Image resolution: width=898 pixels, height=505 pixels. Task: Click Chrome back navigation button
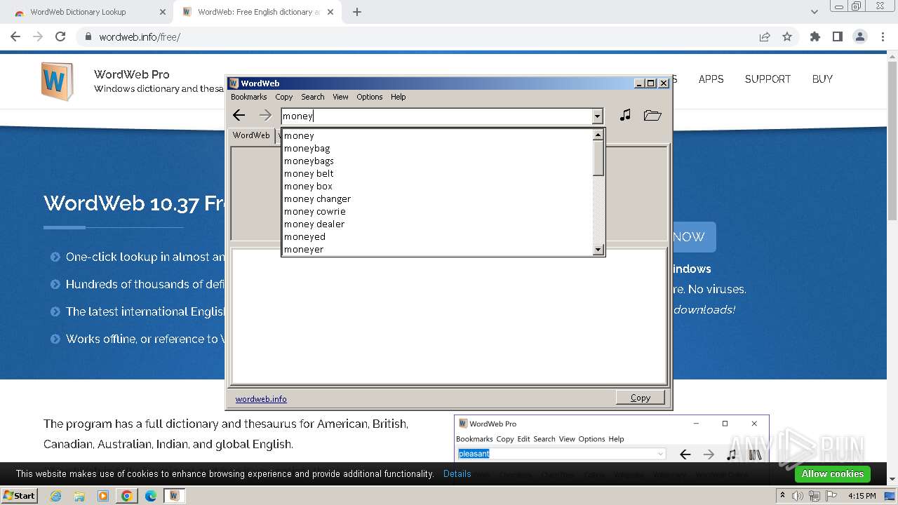15,36
